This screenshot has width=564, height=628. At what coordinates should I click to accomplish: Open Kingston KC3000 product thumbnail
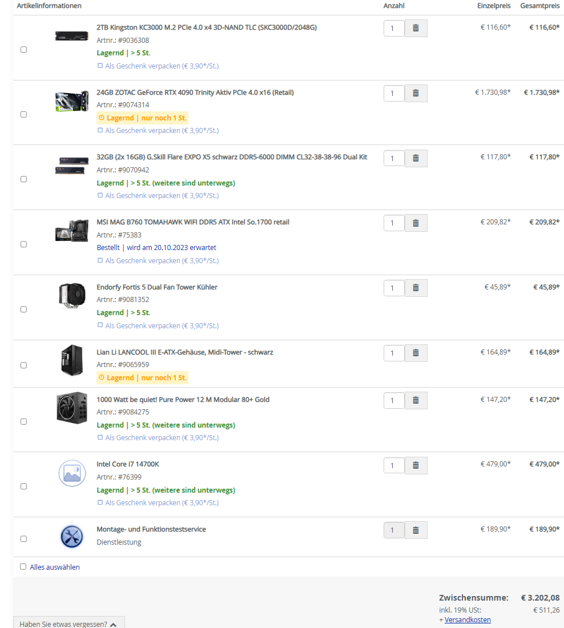(72, 36)
